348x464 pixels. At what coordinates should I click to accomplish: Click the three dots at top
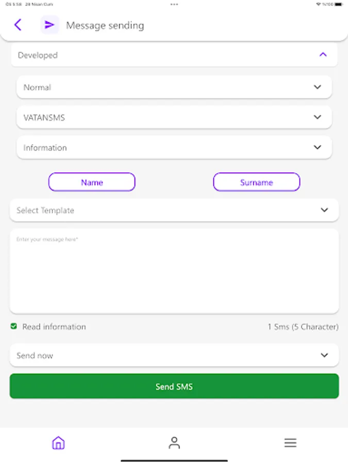(174, 4)
